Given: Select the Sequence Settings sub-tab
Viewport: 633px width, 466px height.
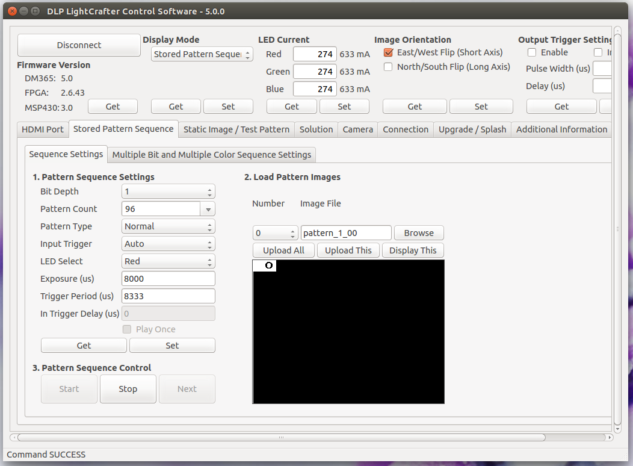Looking at the screenshot, I should coord(66,154).
